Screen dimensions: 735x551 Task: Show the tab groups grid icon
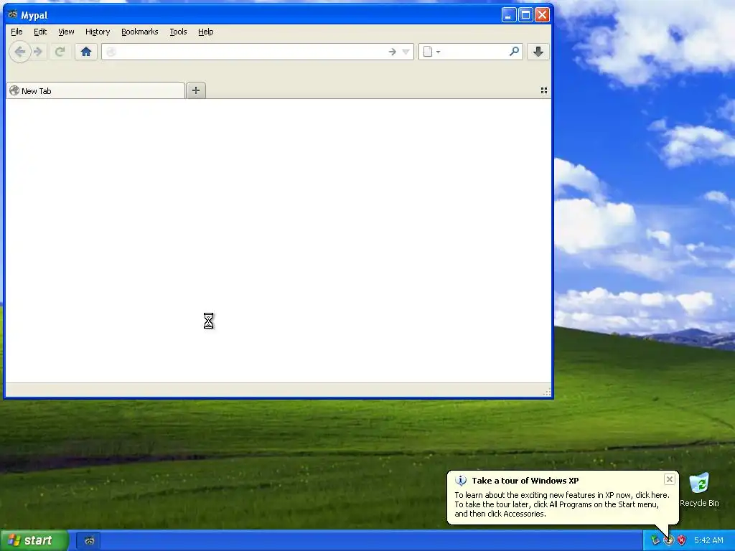[544, 90]
